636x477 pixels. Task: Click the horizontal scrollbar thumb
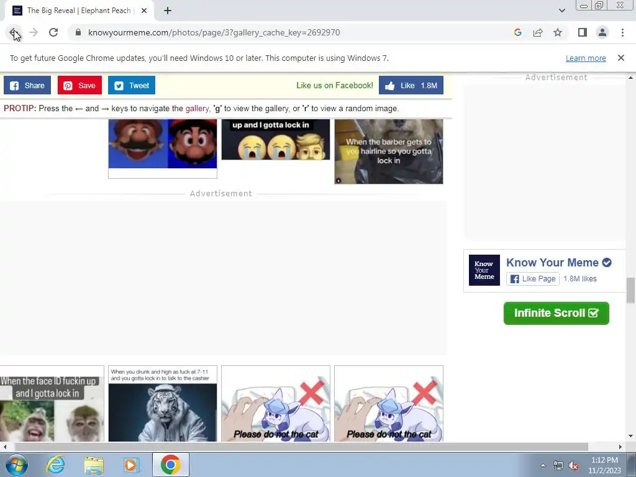click(302, 447)
